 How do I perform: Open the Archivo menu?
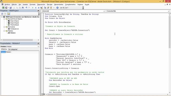coord(7,5)
